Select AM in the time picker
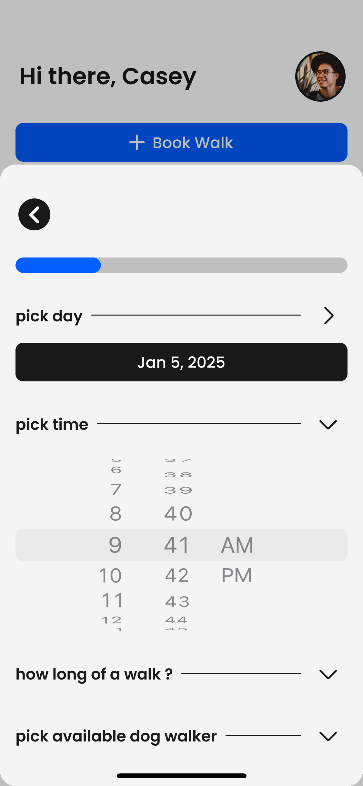This screenshot has width=363, height=786. [237, 545]
